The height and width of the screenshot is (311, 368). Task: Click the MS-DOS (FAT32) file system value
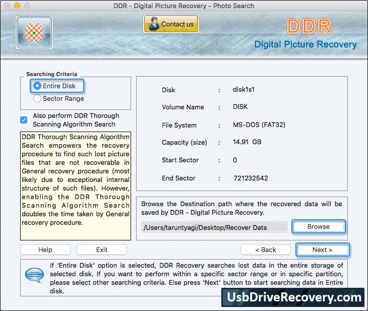click(x=259, y=125)
